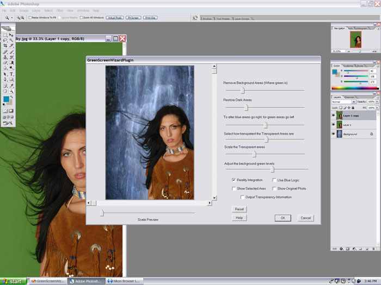Click Cancel in the plugin dialog
The image size is (381, 285).
(306, 218)
